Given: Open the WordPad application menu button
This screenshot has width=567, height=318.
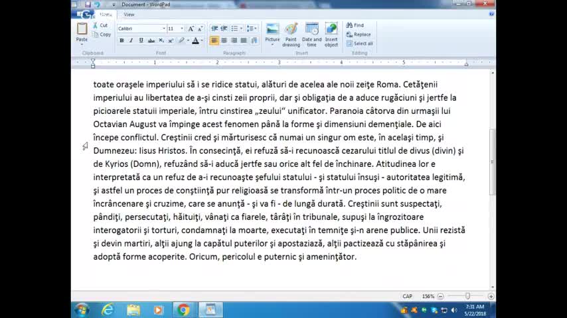Looking at the screenshot, I should pyautogui.click(x=84, y=15).
